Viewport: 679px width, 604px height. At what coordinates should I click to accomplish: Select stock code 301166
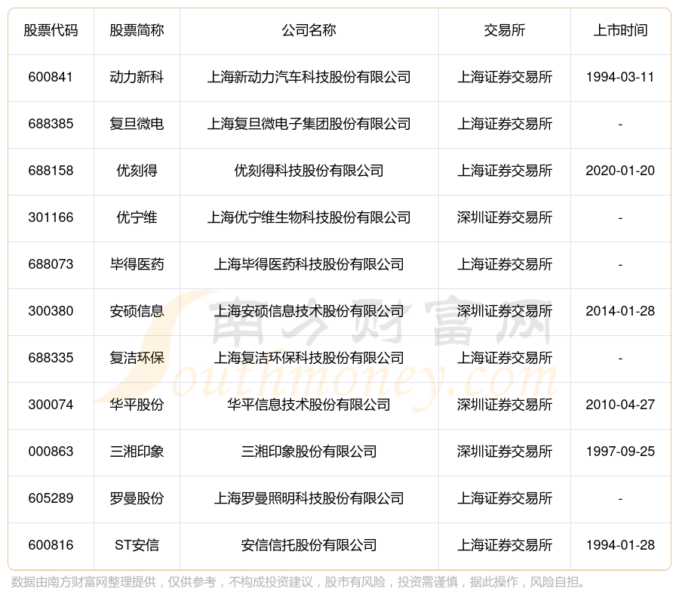(51, 217)
